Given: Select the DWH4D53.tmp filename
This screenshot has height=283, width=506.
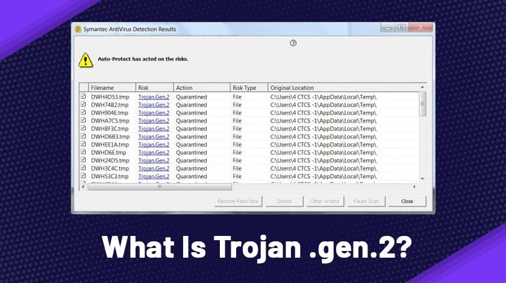Looking at the screenshot, I should tap(110, 97).
